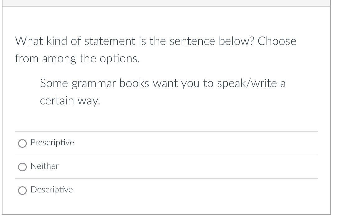This screenshot has height=220, width=348.
Task: Click the question text about statement kinds
Action: click(155, 41)
